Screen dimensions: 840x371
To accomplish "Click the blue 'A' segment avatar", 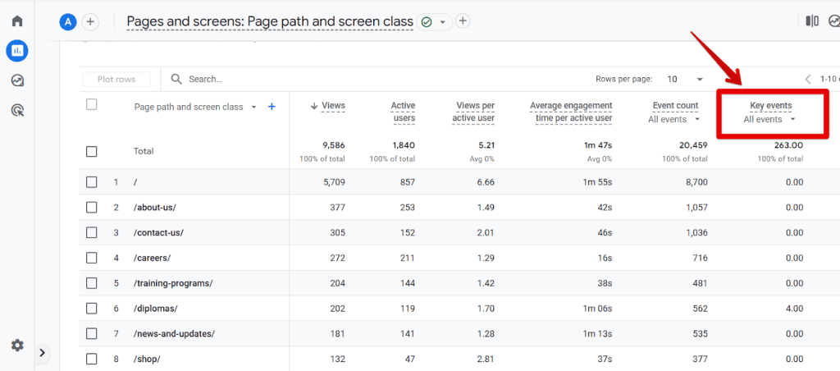I will pos(67,22).
